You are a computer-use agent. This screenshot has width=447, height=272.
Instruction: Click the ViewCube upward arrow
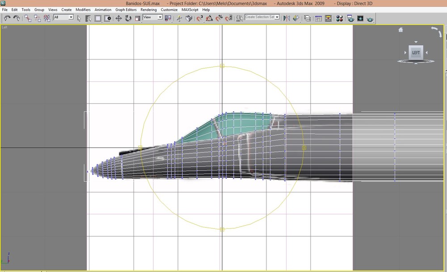(416, 63)
